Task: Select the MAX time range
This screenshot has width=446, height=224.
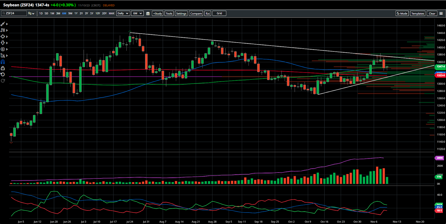Action: pos(111,13)
